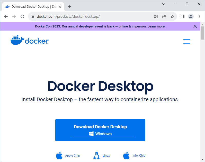The width and height of the screenshot is (205, 162).
Task: Open the hamburger navigation menu
Action: pyautogui.click(x=187, y=42)
